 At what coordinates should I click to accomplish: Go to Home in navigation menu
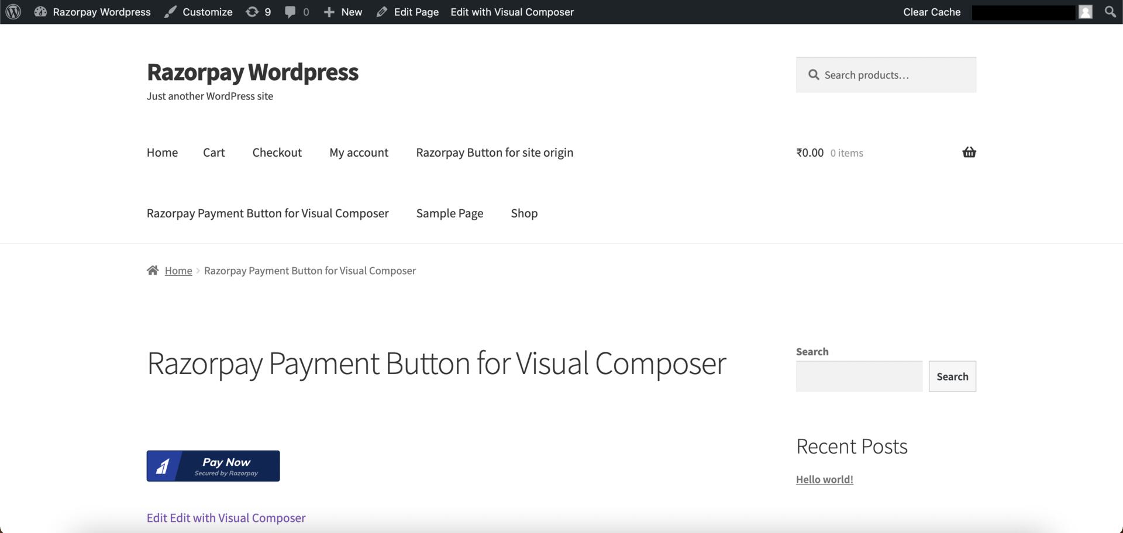162,153
